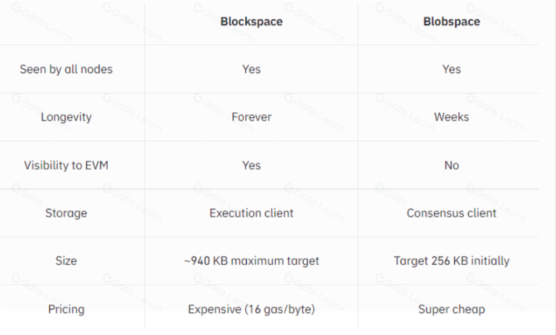Image resolution: width=556 pixels, height=335 pixels.
Task: Select the Seen by all nodes row label
Action: [66, 69]
